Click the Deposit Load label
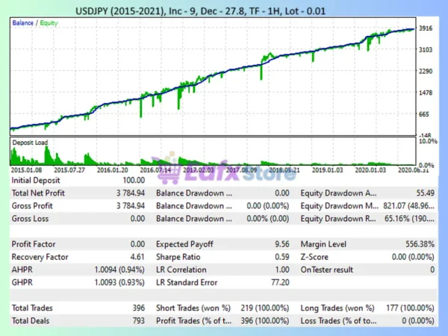 pyautogui.click(x=30, y=143)
